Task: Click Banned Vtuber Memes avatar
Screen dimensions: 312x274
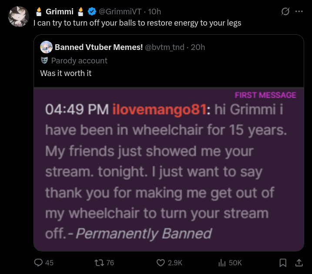Action: (x=47, y=47)
